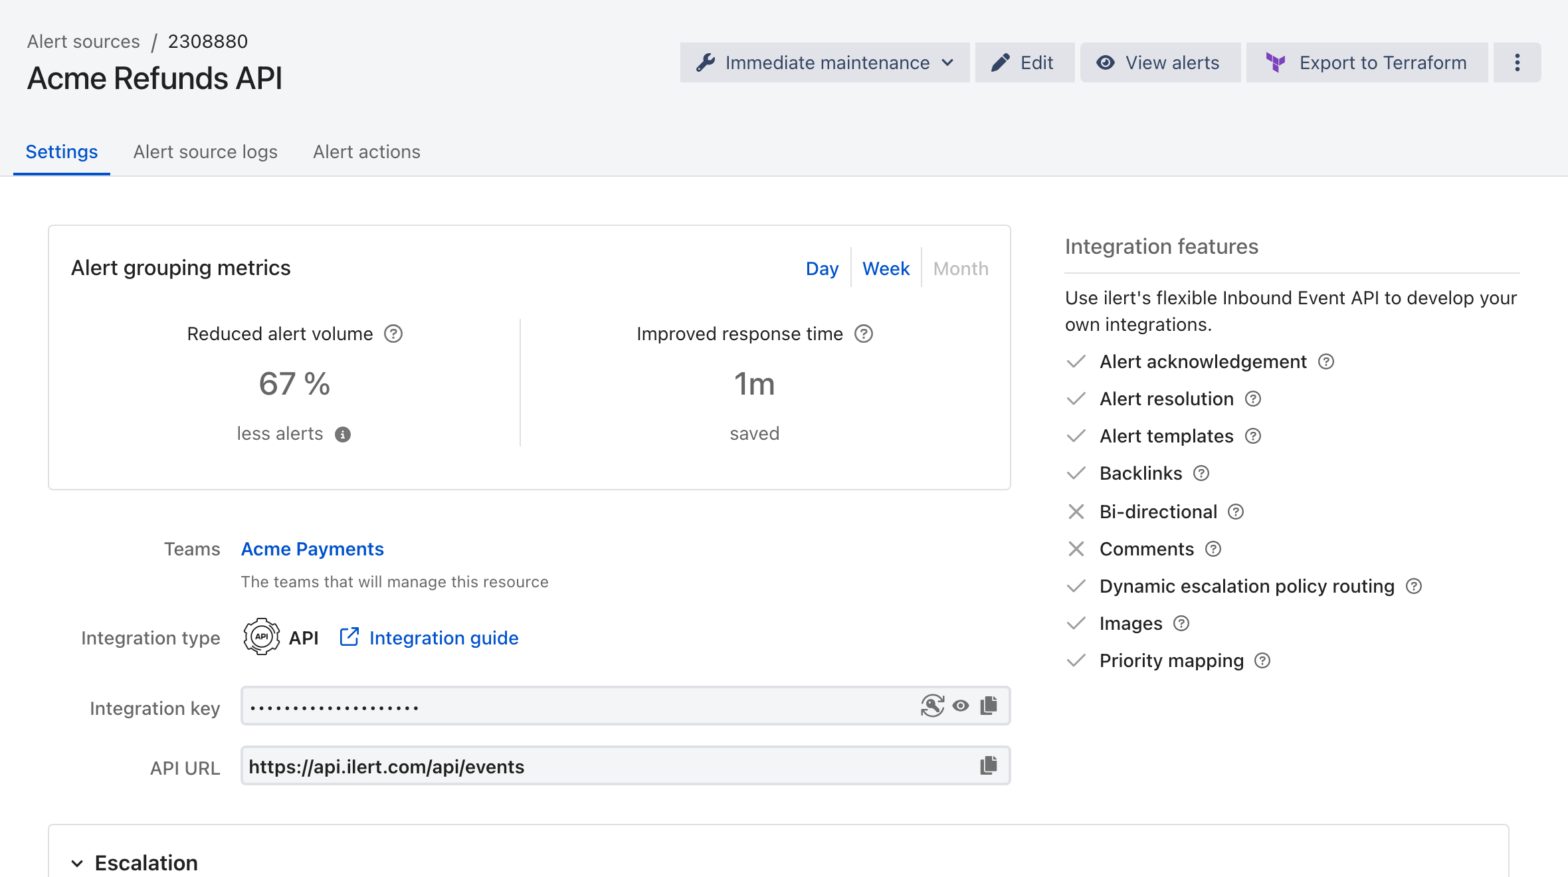Click help icon for Alert acknowledgement
The height and width of the screenshot is (877, 1568).
click(1326, 361)
